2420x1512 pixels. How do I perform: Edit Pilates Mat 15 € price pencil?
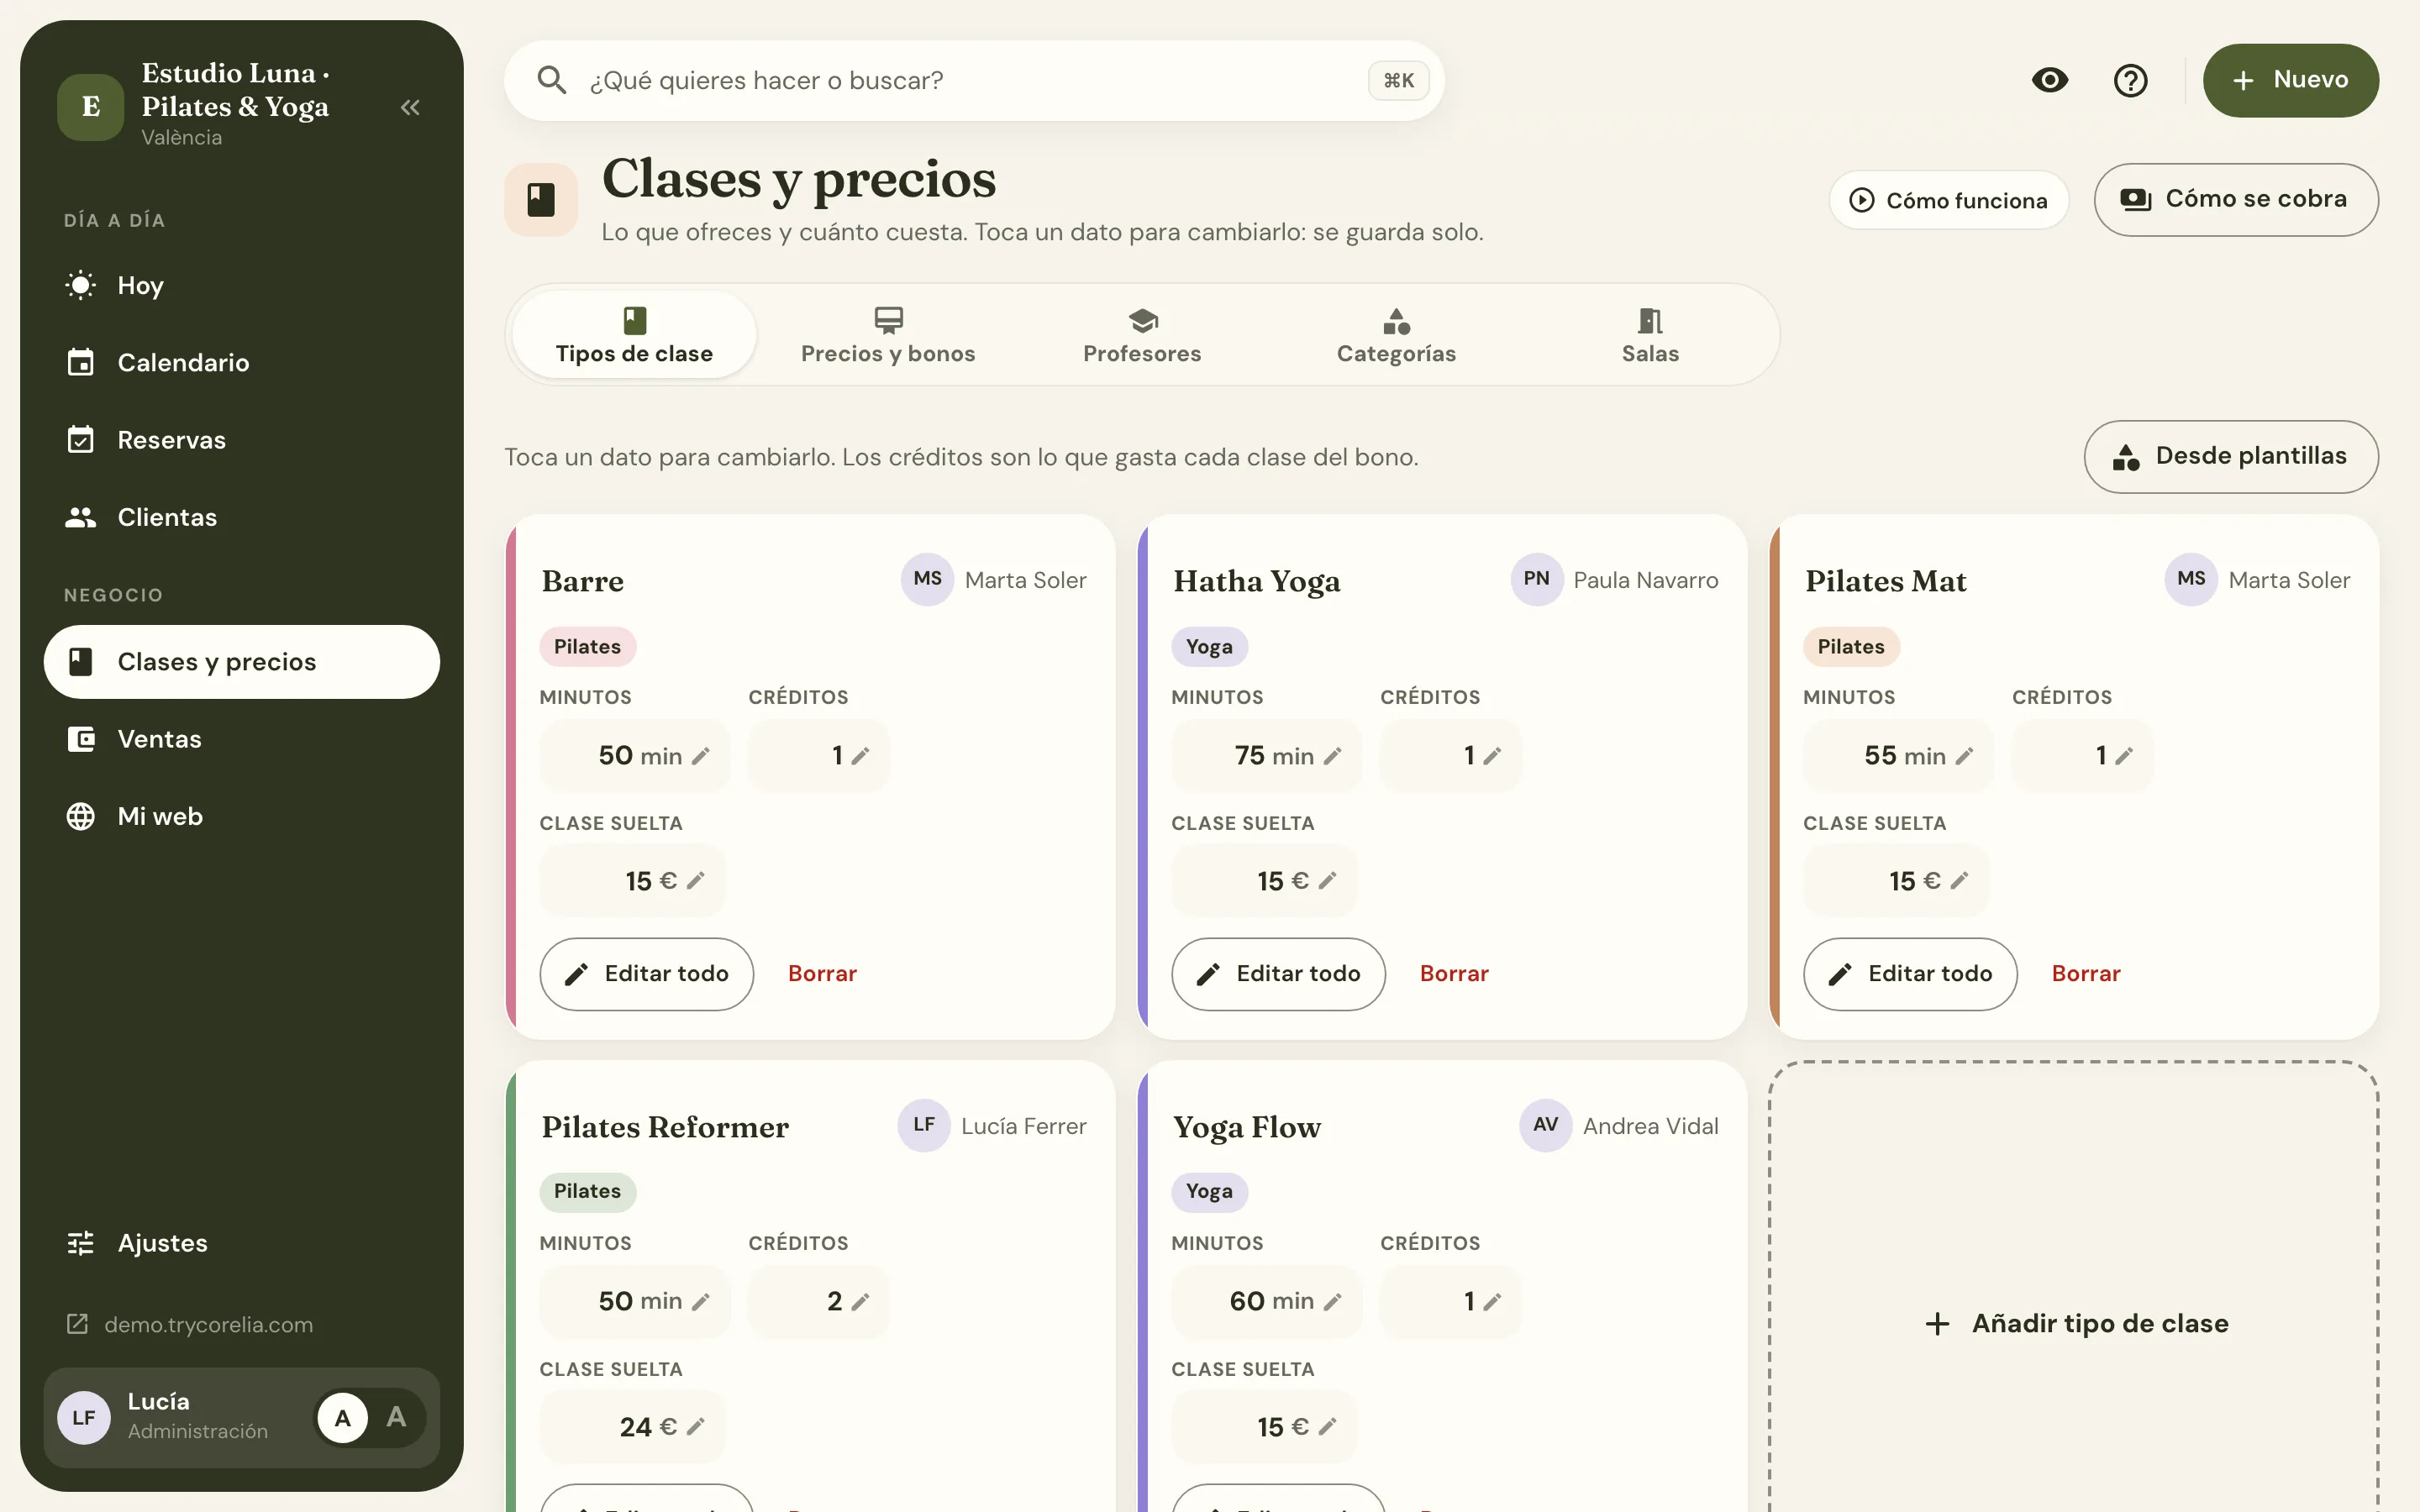coord(1959,881)
